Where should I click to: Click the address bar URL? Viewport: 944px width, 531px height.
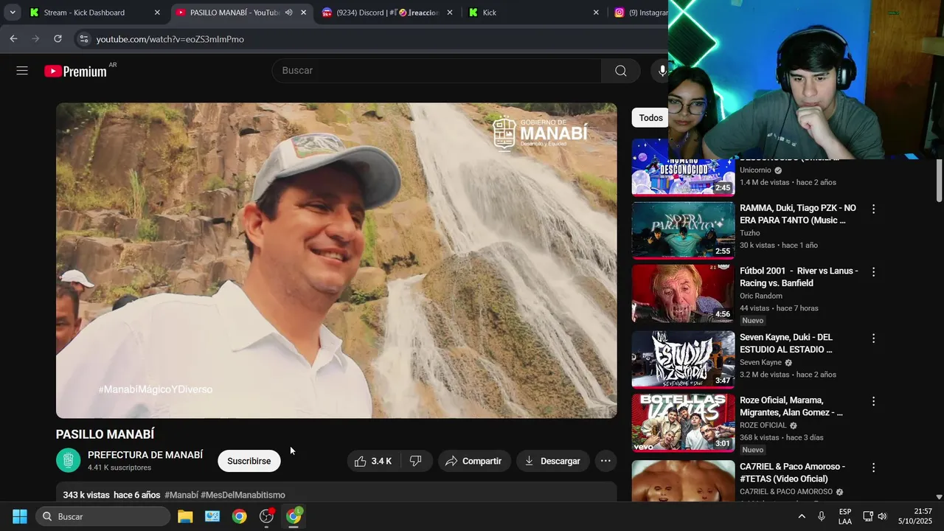click(x=170, y=39)
